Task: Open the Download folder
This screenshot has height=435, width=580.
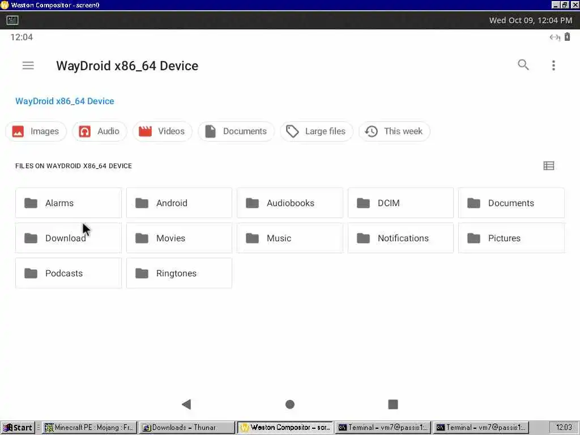Action: 69,238
